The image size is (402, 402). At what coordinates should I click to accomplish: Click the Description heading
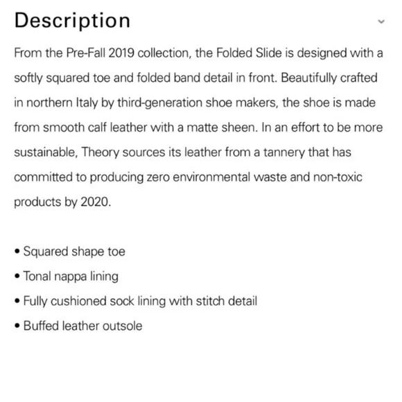pos(72,21)
